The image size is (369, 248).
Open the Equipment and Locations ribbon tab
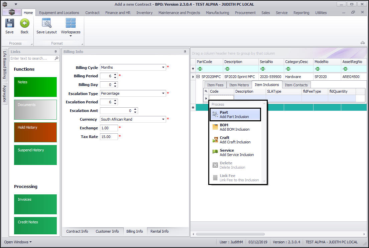[59, 13]
